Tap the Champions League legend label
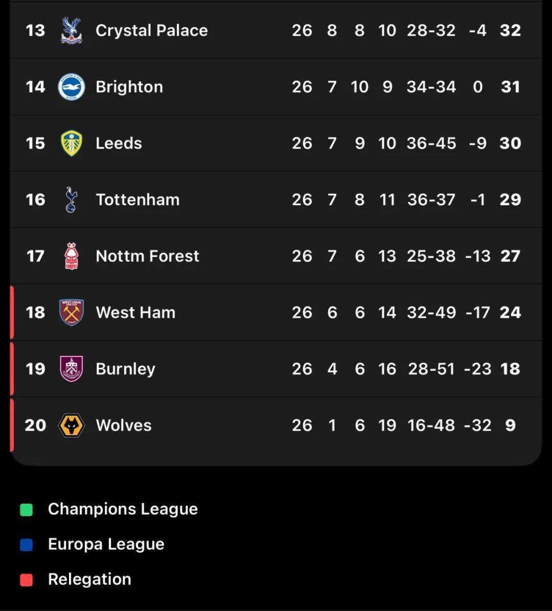This screenshot has width=552, height=611. pos(123,509)
